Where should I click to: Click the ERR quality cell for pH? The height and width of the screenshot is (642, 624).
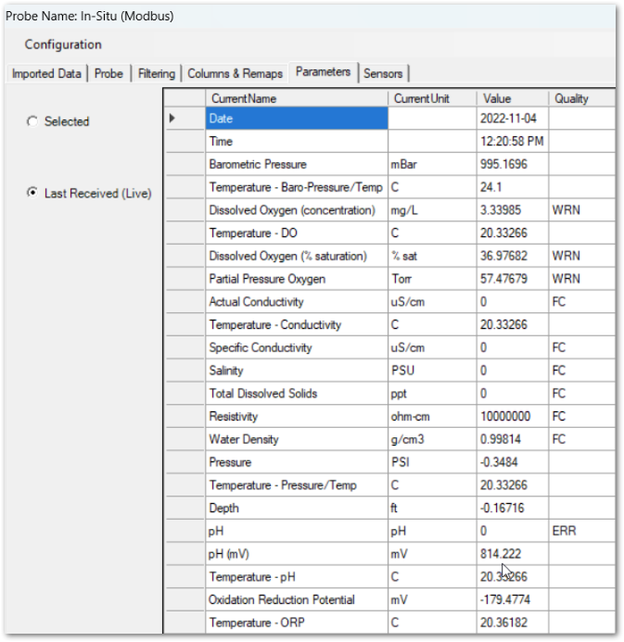point(581,531)
